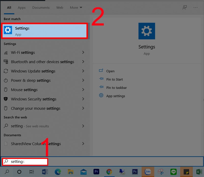Image resolution: width=204 pixels, height=177 pixels.
Task: Expand the Mouse settings result chevron
Action: (83, 90)
